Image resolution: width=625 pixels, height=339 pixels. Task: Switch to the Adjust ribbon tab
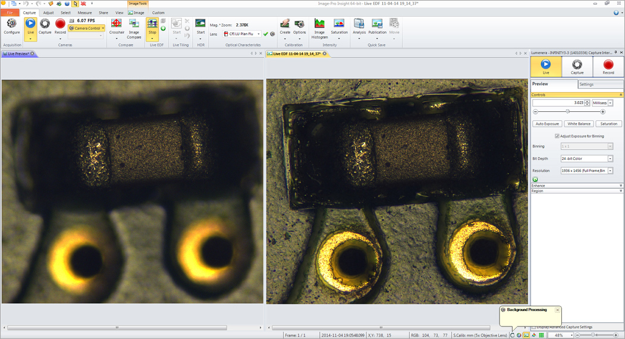(48, 12)
